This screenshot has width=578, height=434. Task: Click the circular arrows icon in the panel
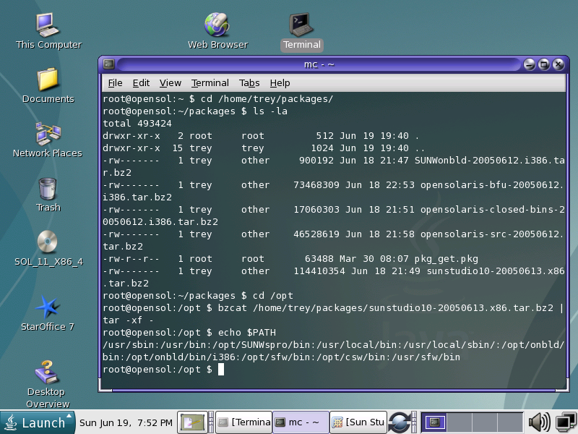point(399,422)
